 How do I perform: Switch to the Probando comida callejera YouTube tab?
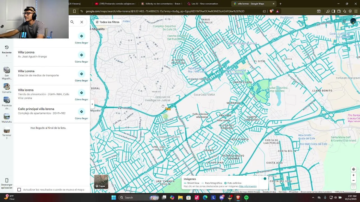(x=116, y=4)
